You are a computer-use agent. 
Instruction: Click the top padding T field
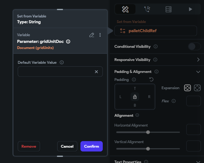[135, 89]
